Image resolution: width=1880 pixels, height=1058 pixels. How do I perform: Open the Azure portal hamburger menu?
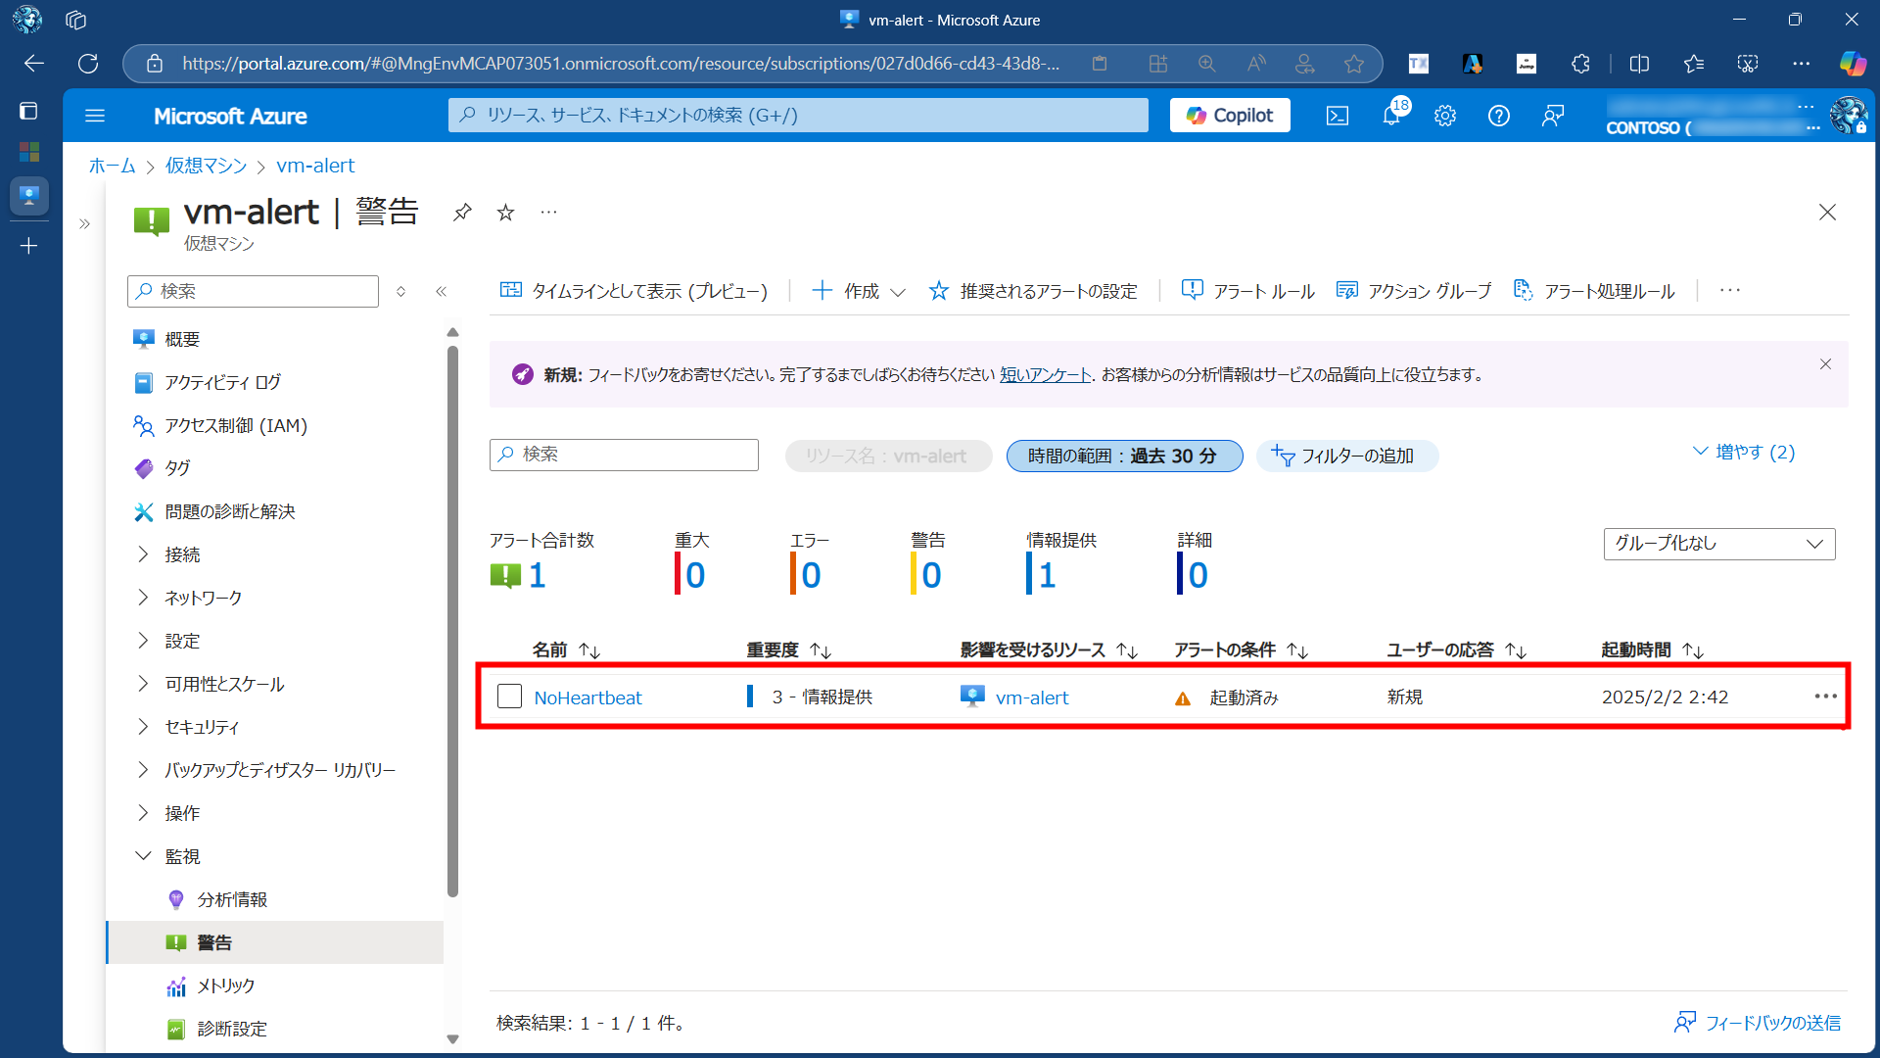tap(95, 116)
